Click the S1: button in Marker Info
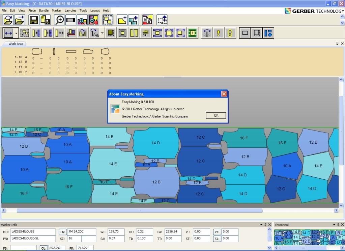This screenshot has width=345, height=251. [x=217, y=239]
